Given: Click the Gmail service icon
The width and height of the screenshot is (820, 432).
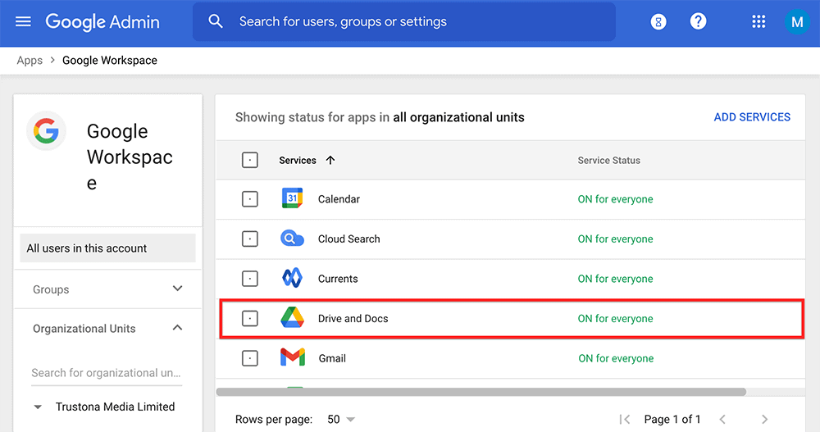Looking at the screenshot, I should 293,358.
